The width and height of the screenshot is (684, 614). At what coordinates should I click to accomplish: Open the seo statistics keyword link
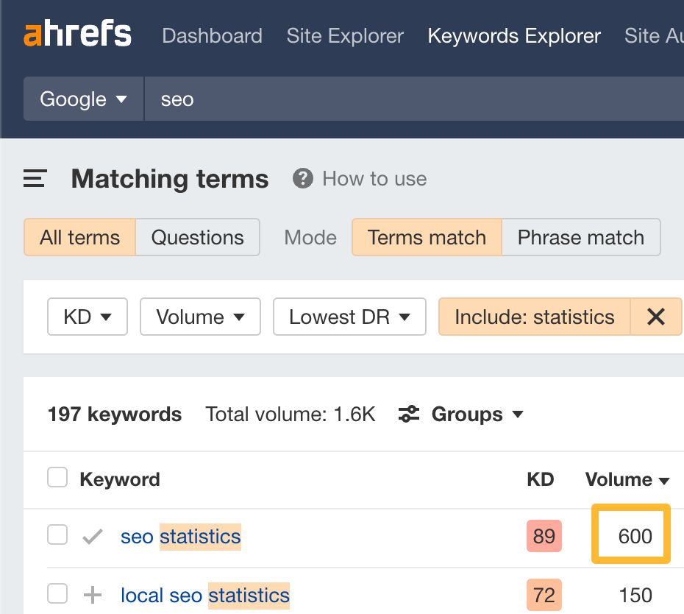[x=180, y=537]
